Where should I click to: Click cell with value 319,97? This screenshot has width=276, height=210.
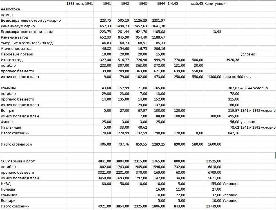[x=231, y=110]
